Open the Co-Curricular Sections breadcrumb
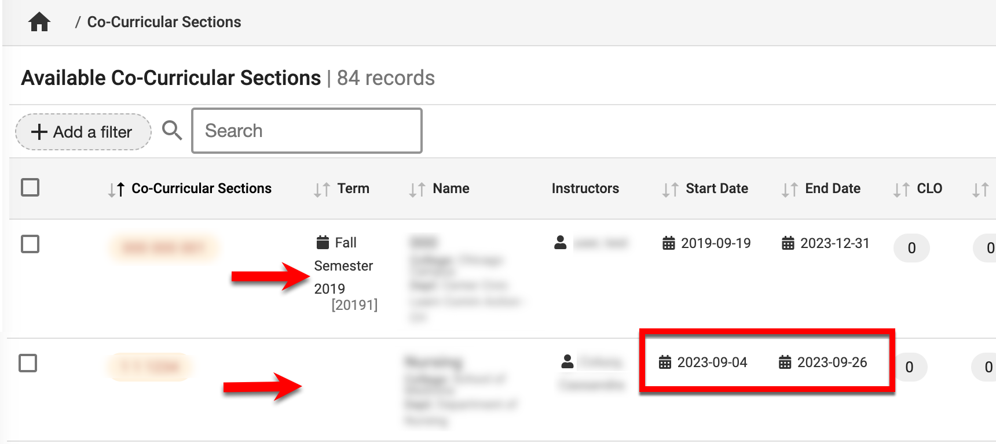Screen dimensions: 996x444 point(164,22)
